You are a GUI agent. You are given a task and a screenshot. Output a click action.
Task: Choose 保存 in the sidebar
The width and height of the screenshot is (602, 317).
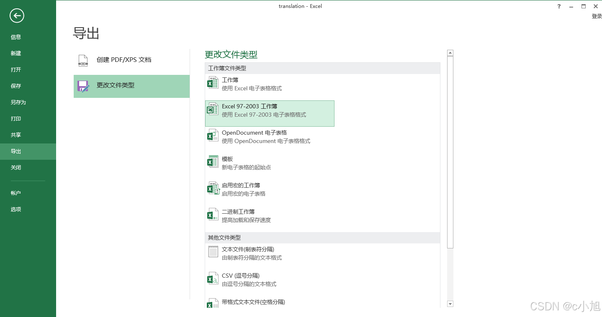(x=28, y=86)
